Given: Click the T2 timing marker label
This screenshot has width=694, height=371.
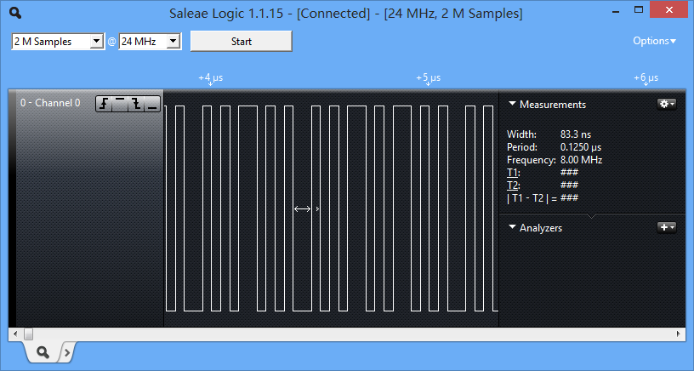Looking at the screenshot, I should click(x=513, y=185).
